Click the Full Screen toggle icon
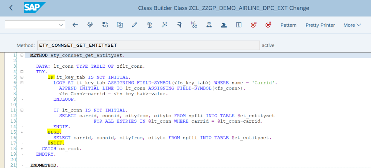371x168 pixels. [224, 25]
